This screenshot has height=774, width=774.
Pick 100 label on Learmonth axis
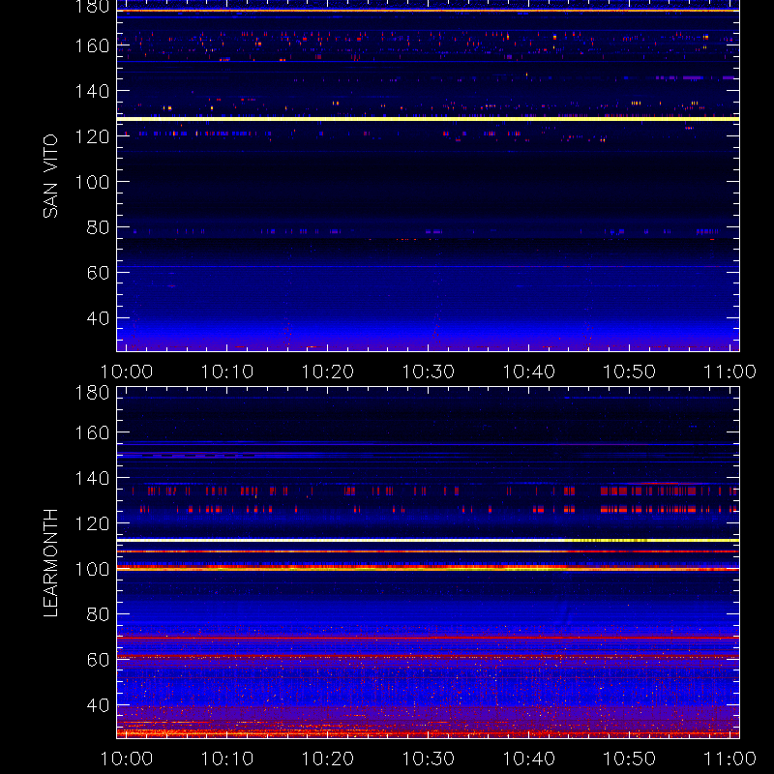92,569
